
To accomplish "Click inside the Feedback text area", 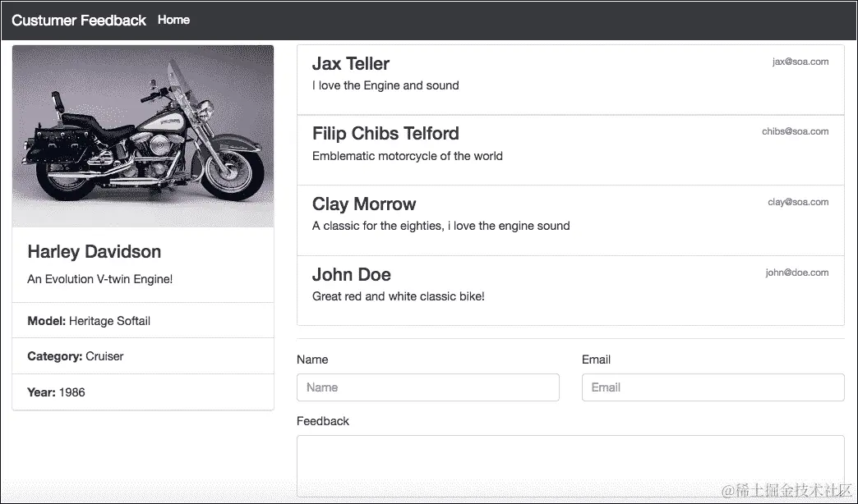I will [570, 465].
